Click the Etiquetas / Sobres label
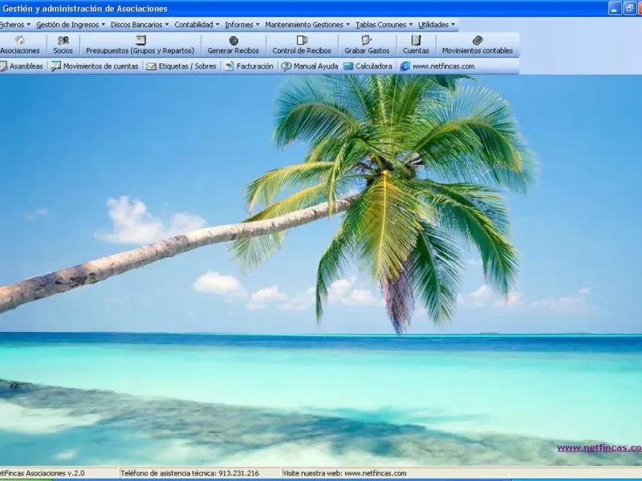This screenshot has width=642, height=481. (188, 67)
